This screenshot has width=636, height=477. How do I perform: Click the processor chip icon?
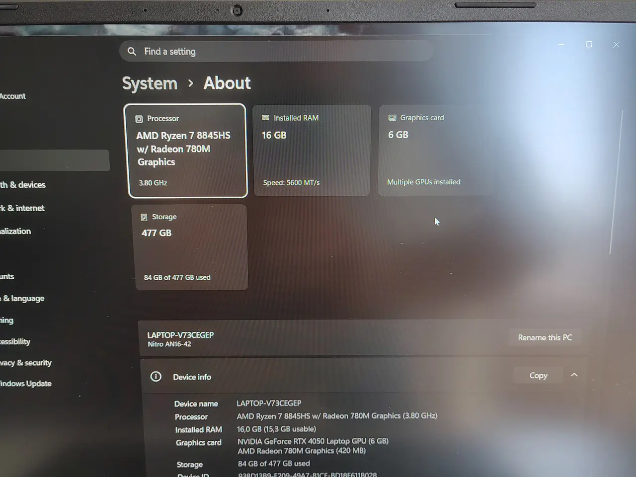tap(139, 119)
